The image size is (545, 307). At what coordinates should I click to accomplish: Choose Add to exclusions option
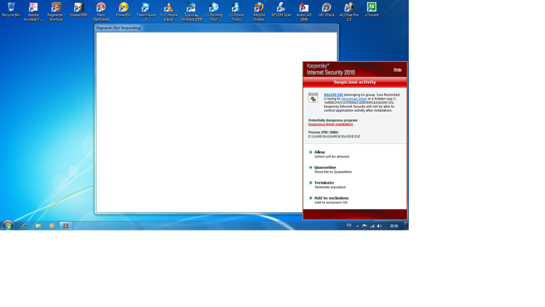click(328, 200)
